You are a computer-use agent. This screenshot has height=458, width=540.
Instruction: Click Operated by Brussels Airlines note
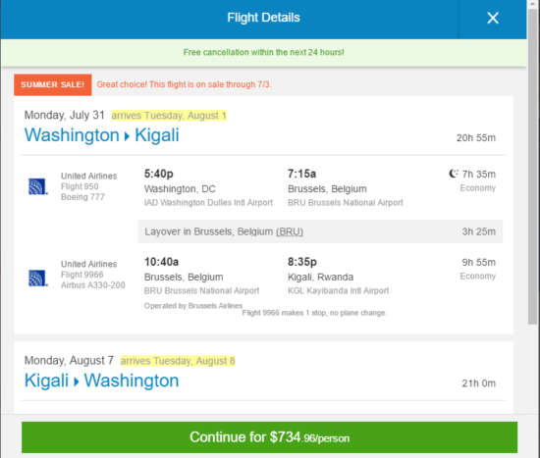pyautogui.click(x=193, y=306)
